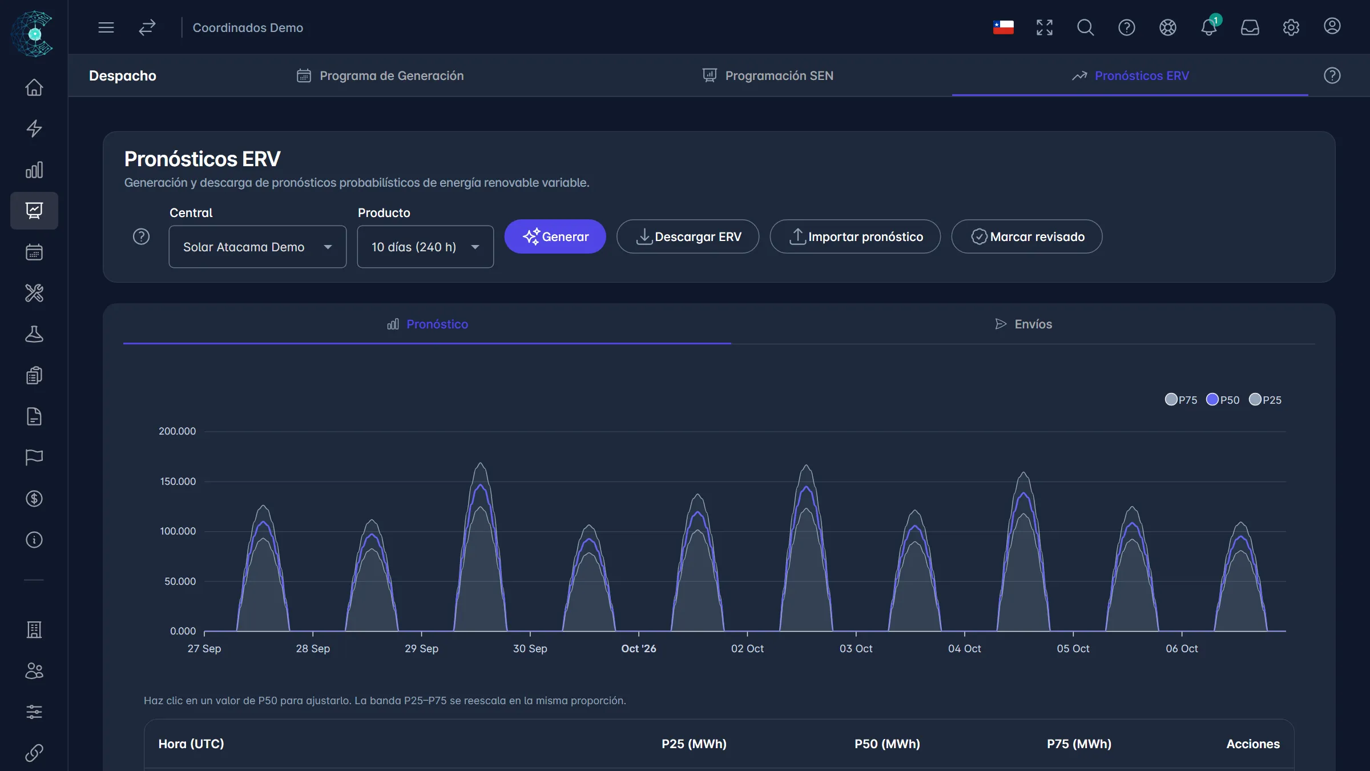Open lab flask sidebar icon
This screenshot has width=1370, height=771.
[x=34, y=334]
